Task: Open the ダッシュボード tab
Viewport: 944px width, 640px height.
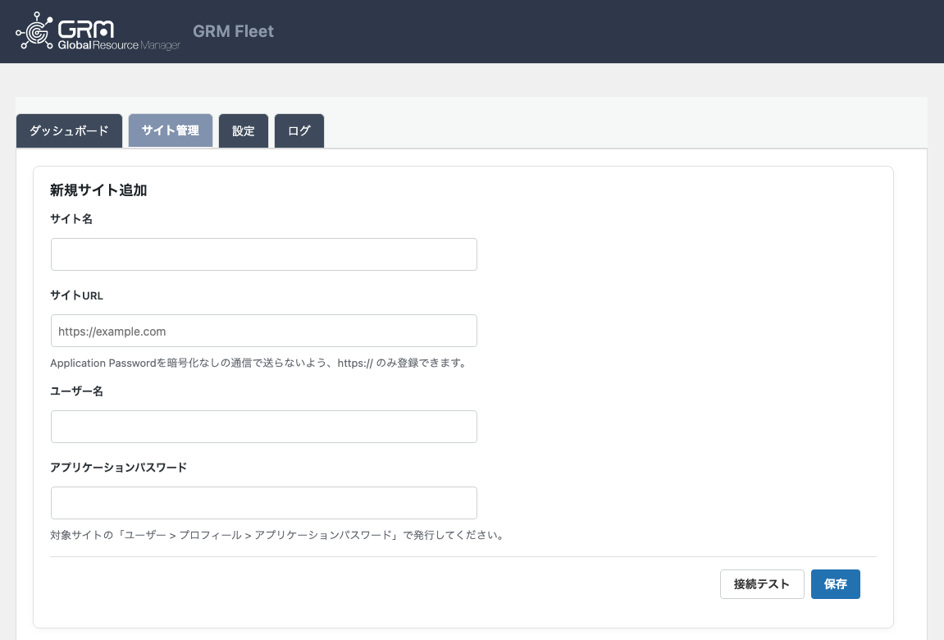Action: [69, 130]
